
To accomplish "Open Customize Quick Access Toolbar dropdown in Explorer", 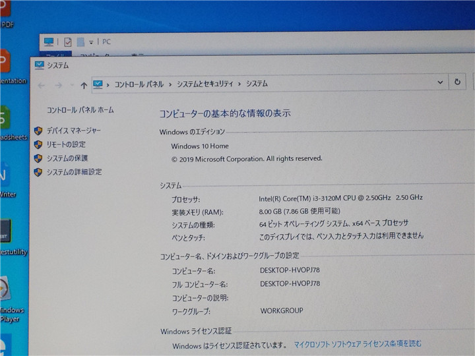I will pos(91,42).
